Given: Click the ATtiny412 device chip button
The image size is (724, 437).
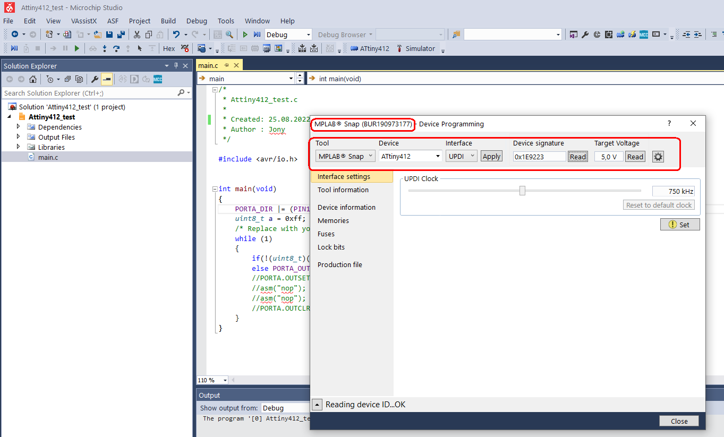Looking at the screenshot, I should [x=370, y=48].
